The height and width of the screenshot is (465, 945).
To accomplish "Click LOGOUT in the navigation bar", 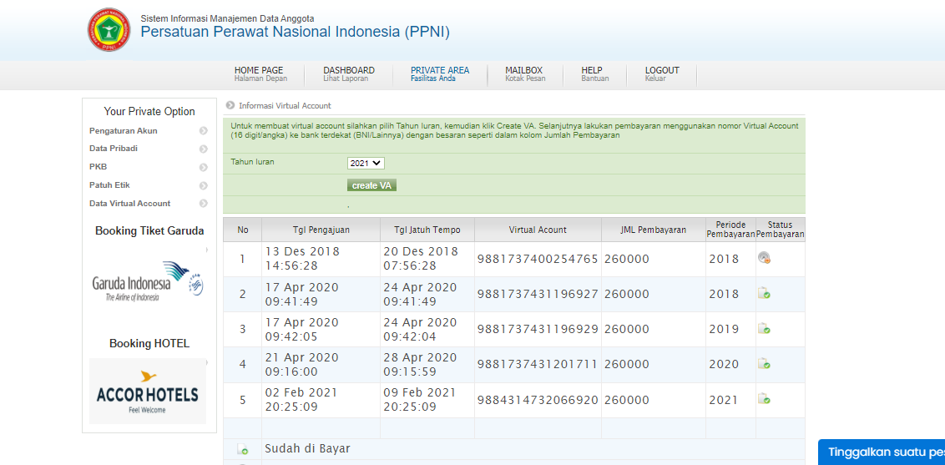I will click(662, 74).
